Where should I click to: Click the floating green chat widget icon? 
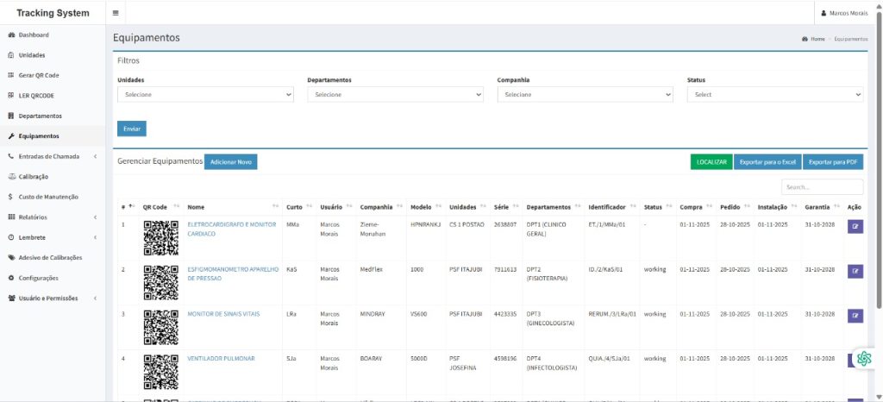click(865, 358)
